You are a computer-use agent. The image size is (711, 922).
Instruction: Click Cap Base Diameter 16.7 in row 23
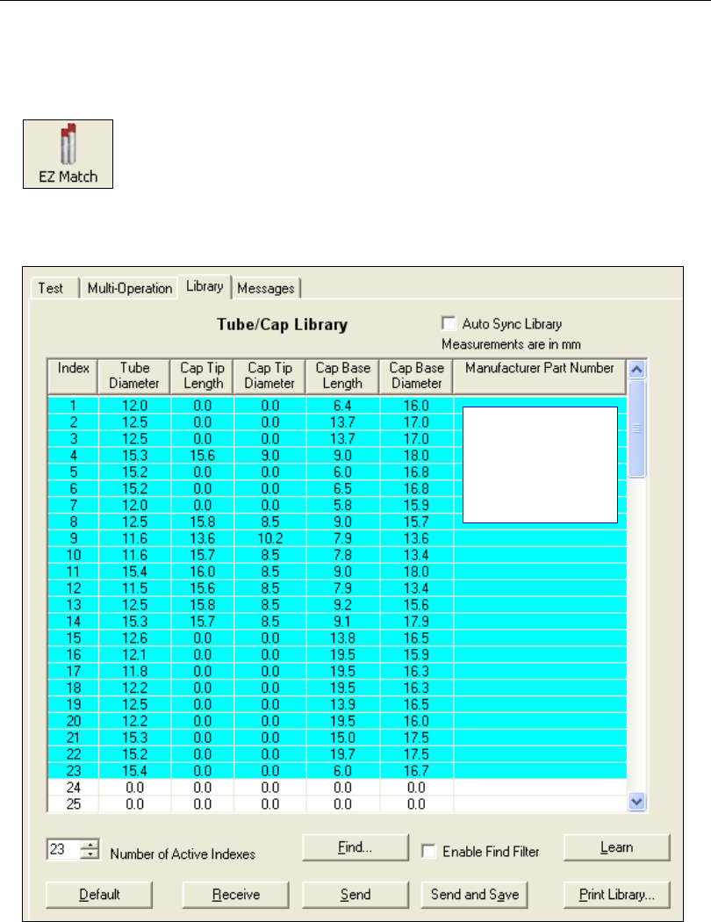pos(416,771)
